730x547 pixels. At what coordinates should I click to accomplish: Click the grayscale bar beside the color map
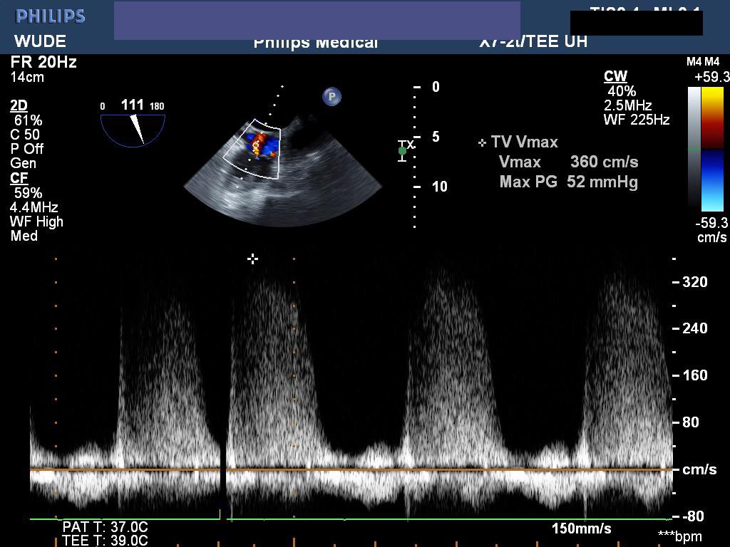[694, 149]
